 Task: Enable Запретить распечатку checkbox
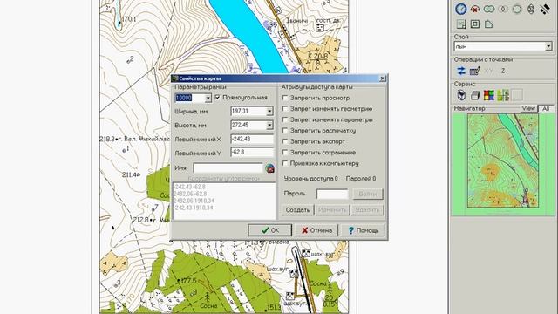pyautogui.click(x=285, y=130)
